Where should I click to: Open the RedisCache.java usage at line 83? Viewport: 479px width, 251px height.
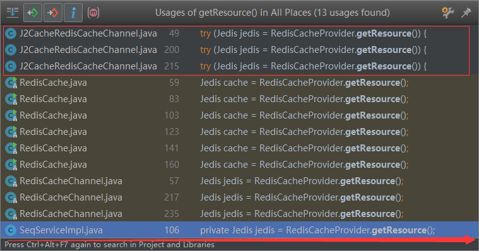(240, 99)
